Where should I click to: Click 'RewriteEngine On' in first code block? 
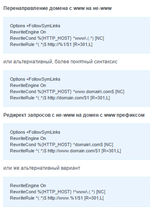click(x=28, y=32)
